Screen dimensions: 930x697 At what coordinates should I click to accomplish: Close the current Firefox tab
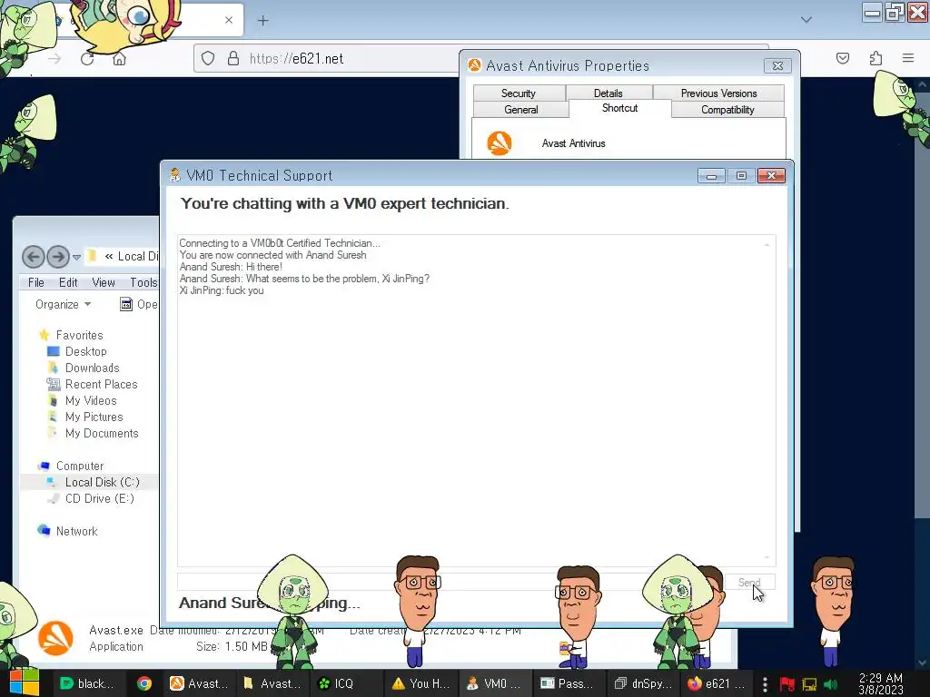click(229, 20)
